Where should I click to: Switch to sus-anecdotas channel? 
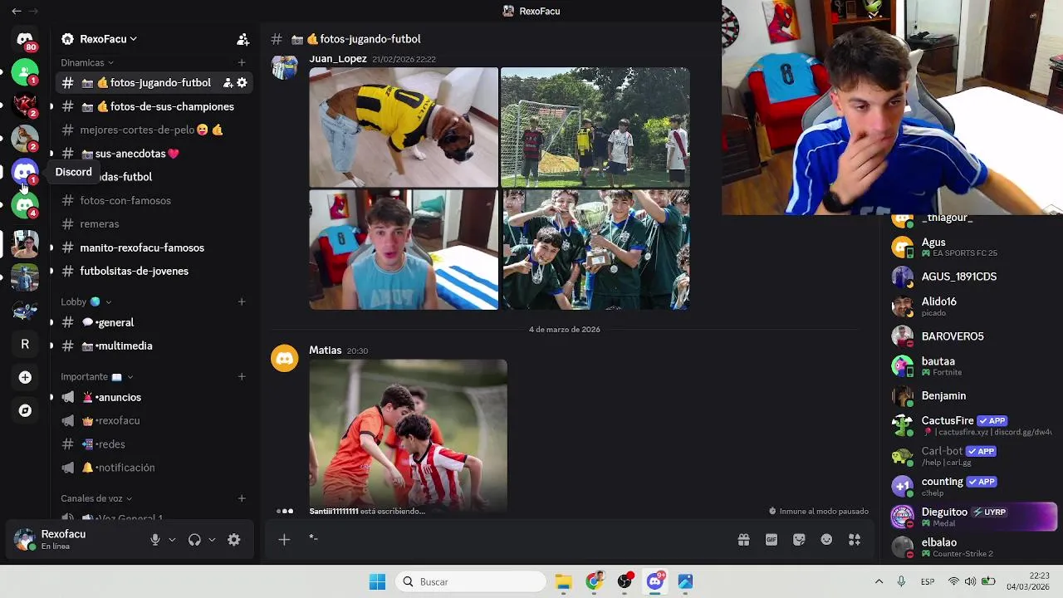pyautogui.click(x=154, y=153)
